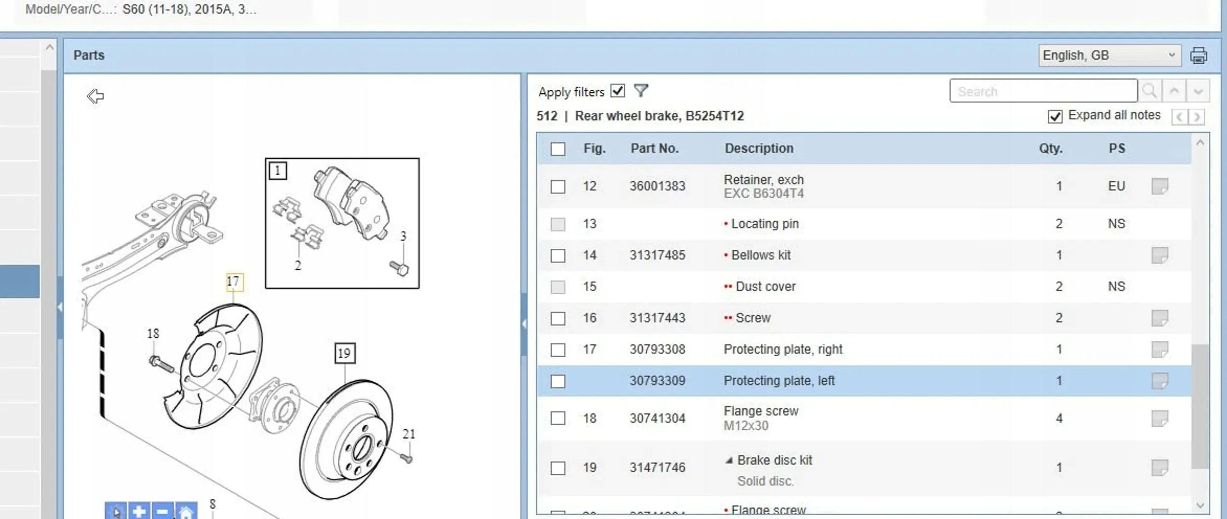Screen dimensions: 1227x519
Task: Click into the Search input field
Action: (1043, 91)
